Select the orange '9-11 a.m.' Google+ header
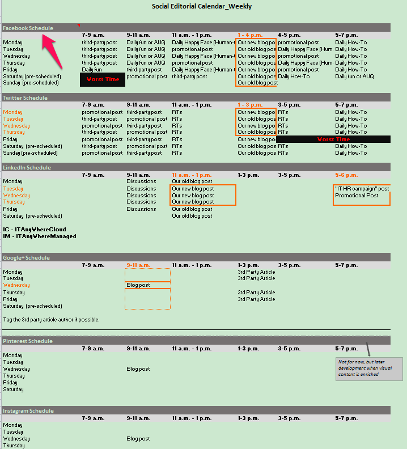 [138, 265]
